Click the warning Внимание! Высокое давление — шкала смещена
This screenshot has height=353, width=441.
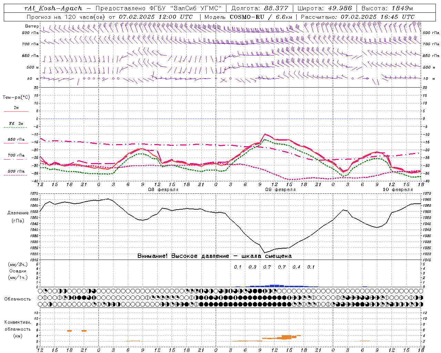(215, 256)
